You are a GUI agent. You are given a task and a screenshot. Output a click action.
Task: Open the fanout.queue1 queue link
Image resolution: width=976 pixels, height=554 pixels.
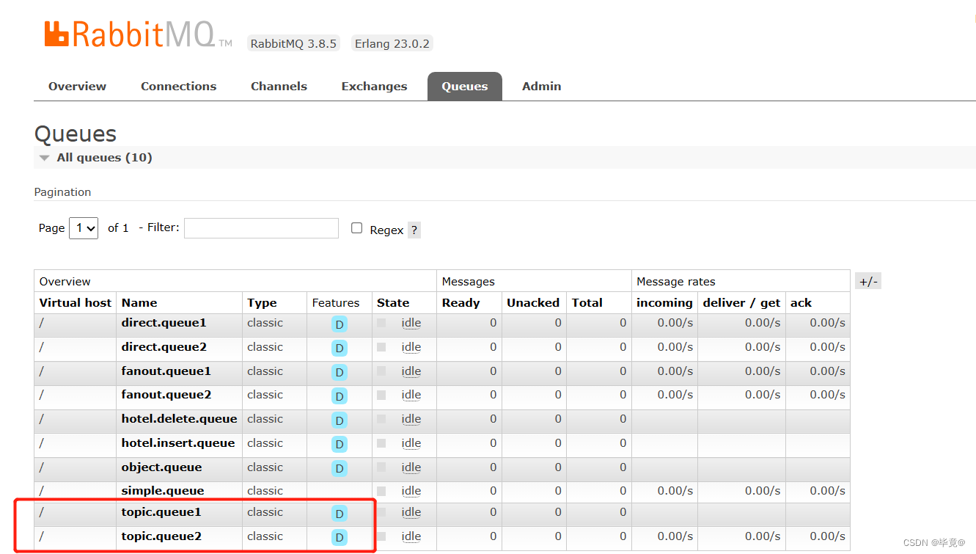click(x=166, y=371)
